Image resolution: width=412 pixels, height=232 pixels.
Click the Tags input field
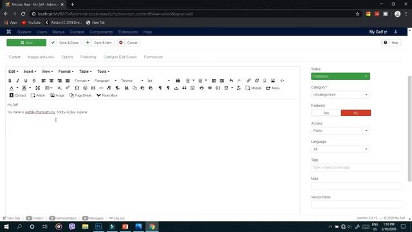(x=357, y=168)
